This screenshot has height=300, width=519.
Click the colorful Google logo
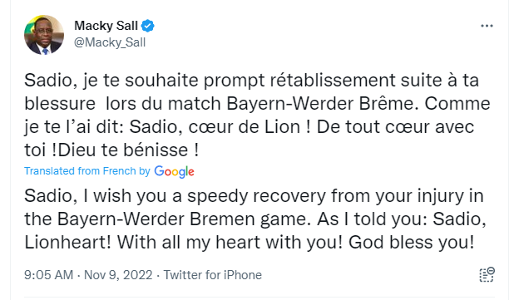click(x=174, y=172)
